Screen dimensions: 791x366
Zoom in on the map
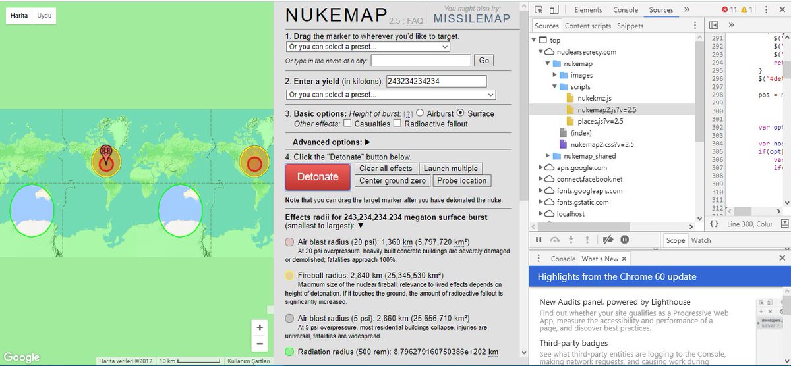[x=260, y=327]
